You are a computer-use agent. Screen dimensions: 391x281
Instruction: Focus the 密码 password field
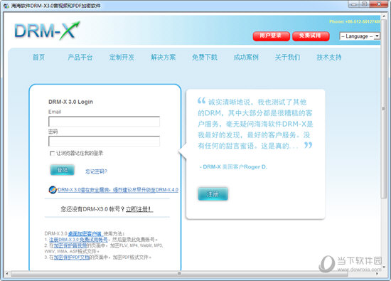(x=104, y=142)
